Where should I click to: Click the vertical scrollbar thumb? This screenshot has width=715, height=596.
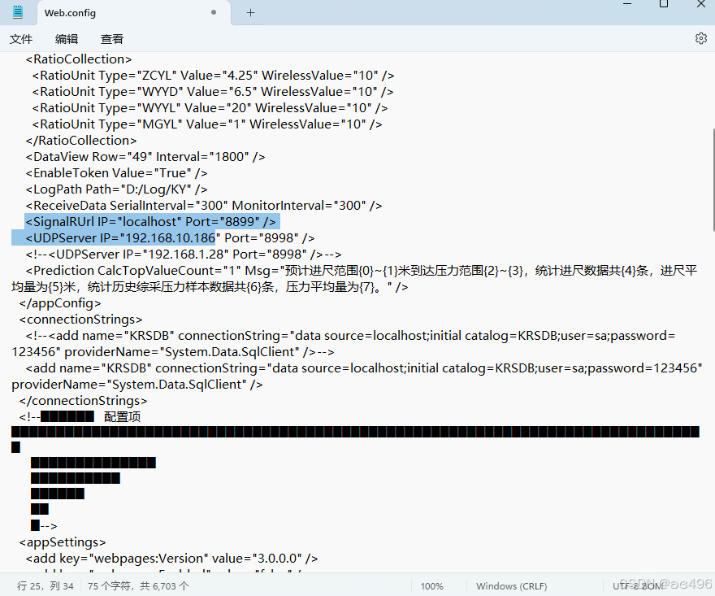point(713,181)
